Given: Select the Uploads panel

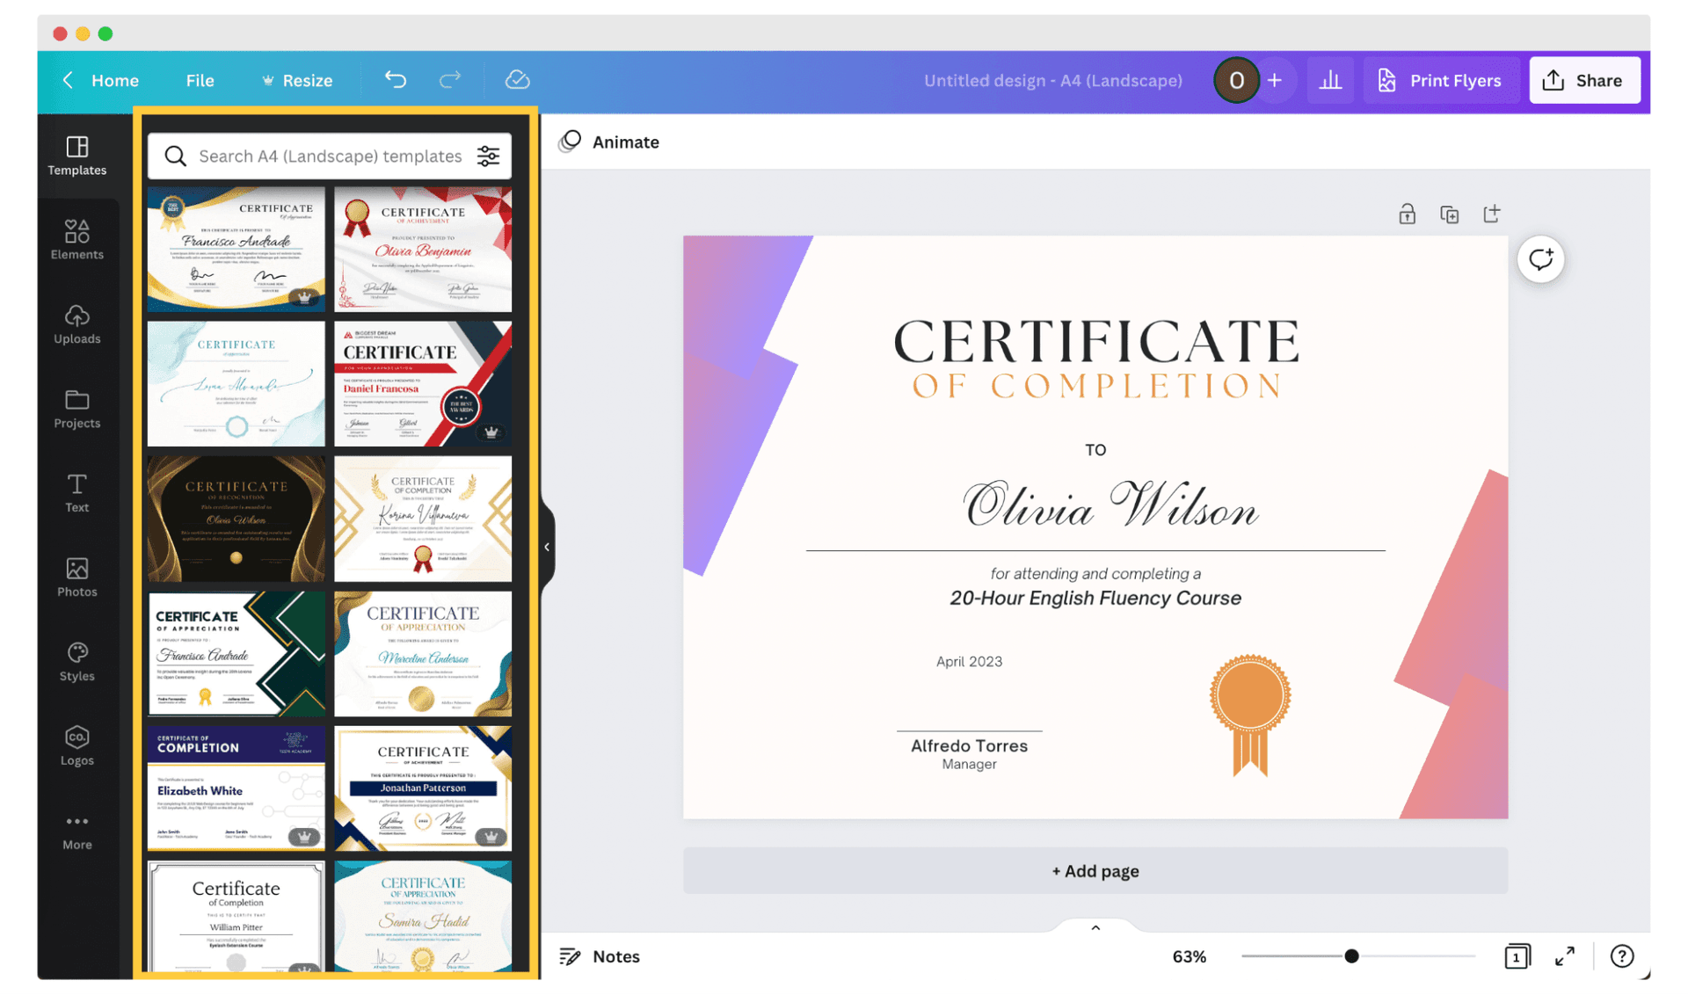Looking at the screenshot, I should pyautogui.click(x=77, y=323).
